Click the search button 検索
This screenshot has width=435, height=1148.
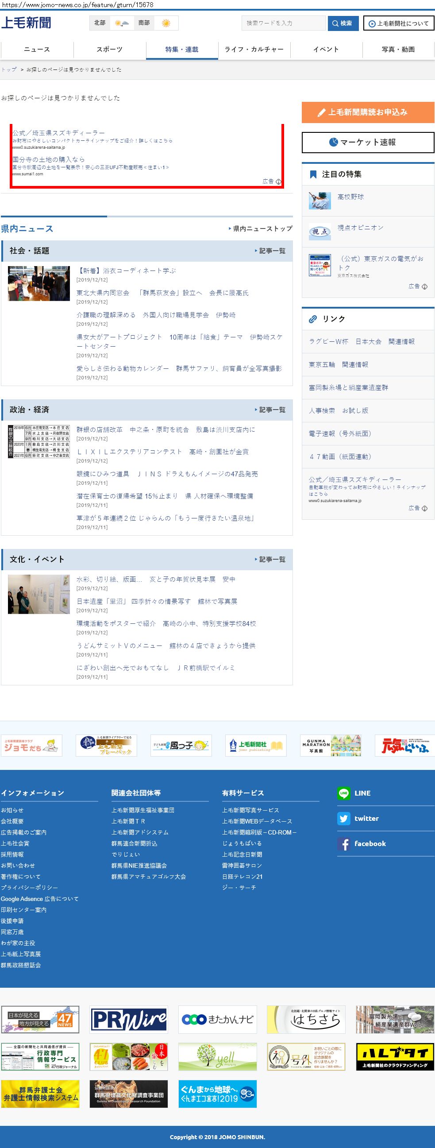(x=343, y=23)
